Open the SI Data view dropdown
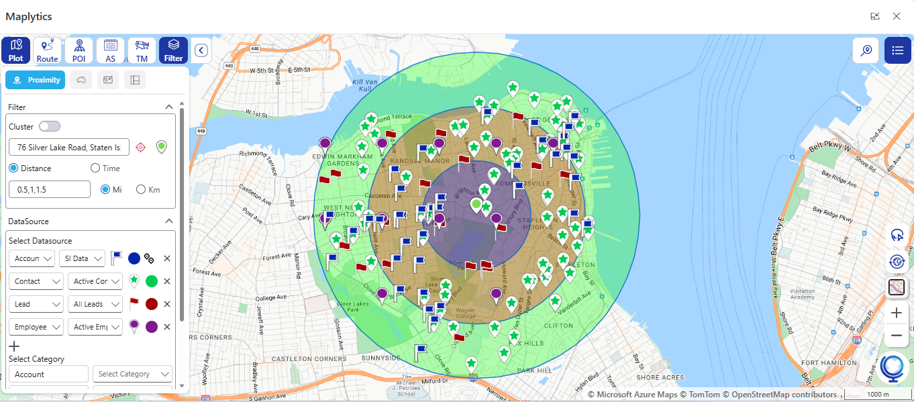The height and width of the screenshot is (402, 914). pyautogui.click(x=82, y=258)
